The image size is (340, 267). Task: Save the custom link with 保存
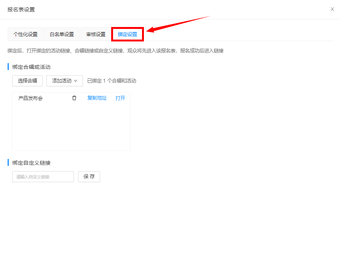[89, 177]
